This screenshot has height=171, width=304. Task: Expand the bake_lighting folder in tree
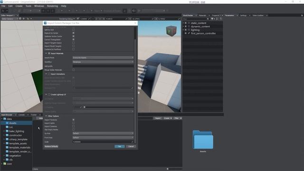coord(4,131)
